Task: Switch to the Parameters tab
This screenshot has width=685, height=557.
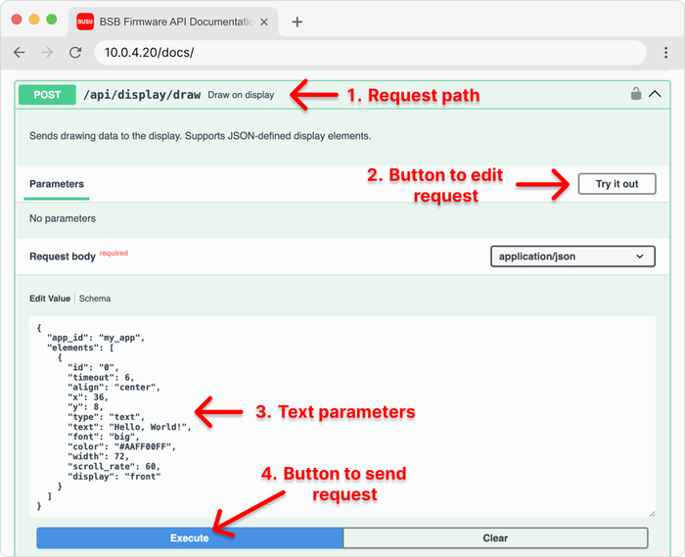Action: tap(57, 184)
